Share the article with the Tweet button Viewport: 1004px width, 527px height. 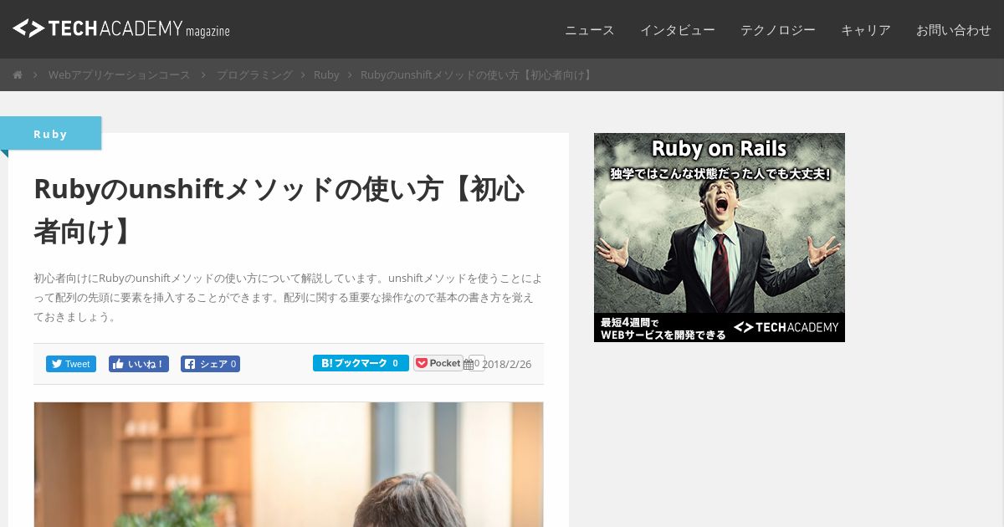click(71, 364)
